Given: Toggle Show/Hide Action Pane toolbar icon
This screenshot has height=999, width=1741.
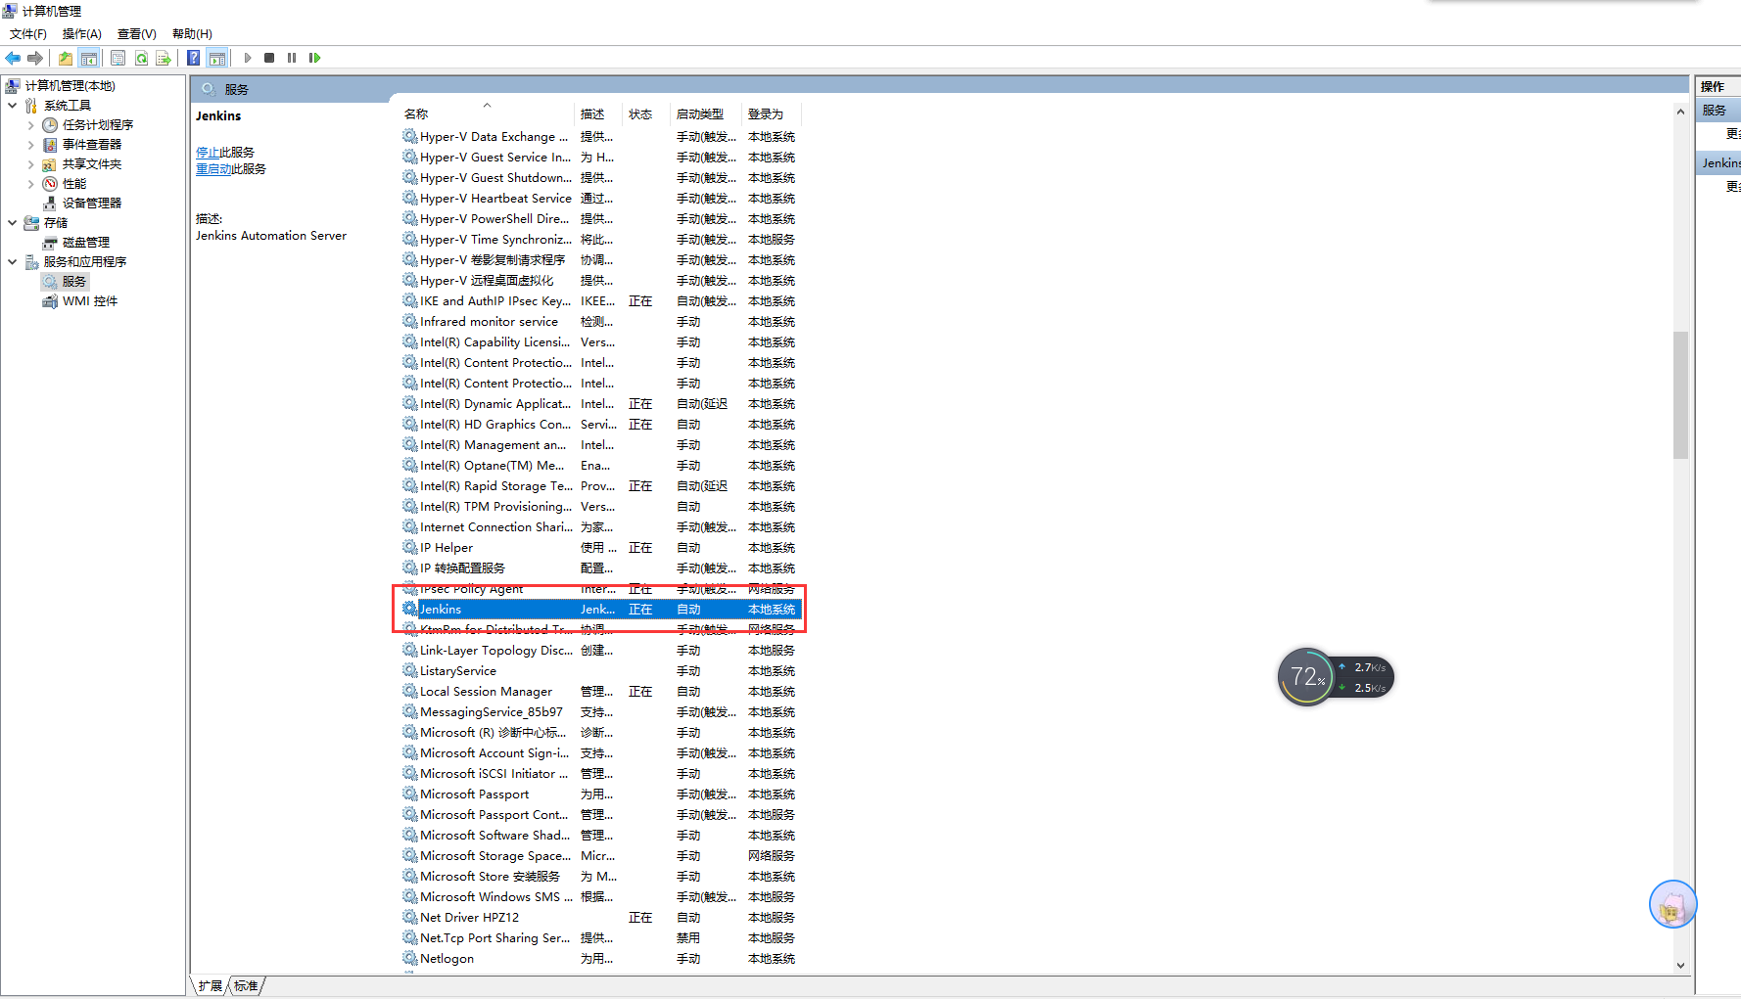Looking at the screenshot, I should pos(217,58).
